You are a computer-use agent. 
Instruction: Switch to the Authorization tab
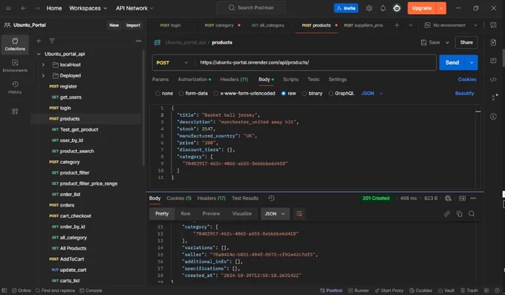[195, 80]
